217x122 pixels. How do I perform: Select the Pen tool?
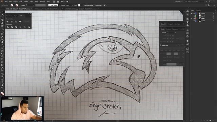click(x=2, y=23)
